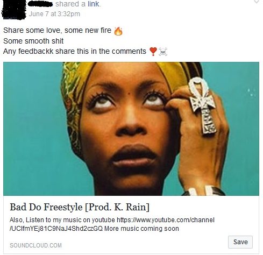Open the Bad Do Freestyle [Prod. K. Rain] title
This screenshot has height=255, width=263.
coord(80,207)
